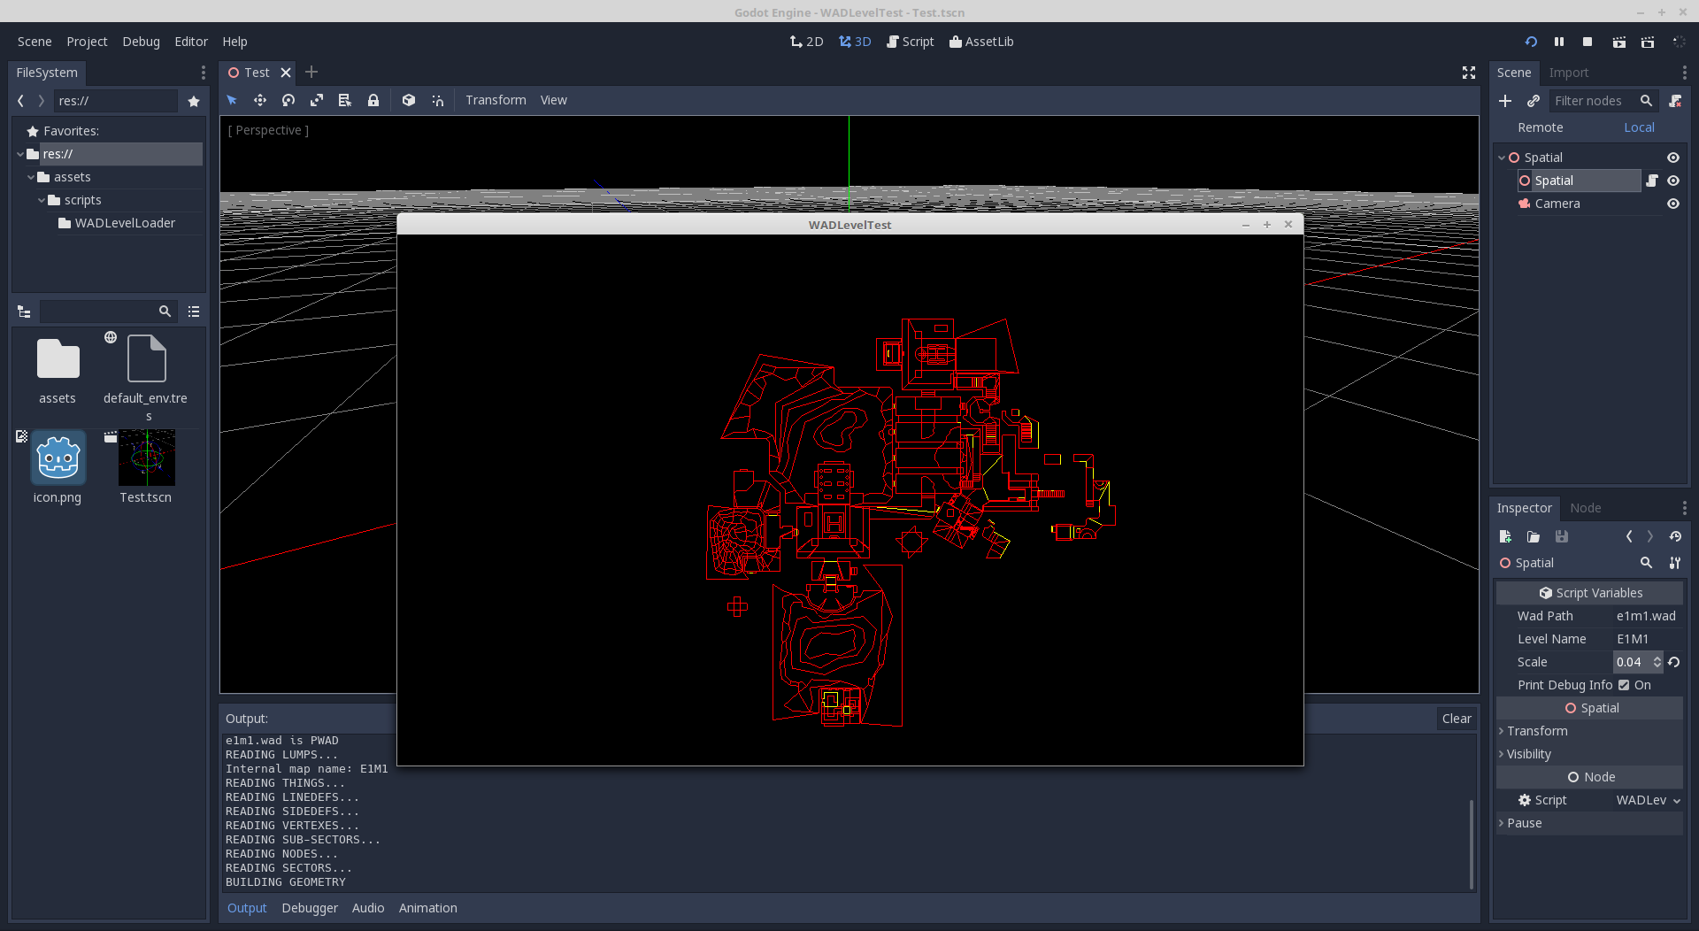Image resolution: width=1699 pixels, height=931 pixels.
Task: Clear the Output log
Action: (1457, 719)
